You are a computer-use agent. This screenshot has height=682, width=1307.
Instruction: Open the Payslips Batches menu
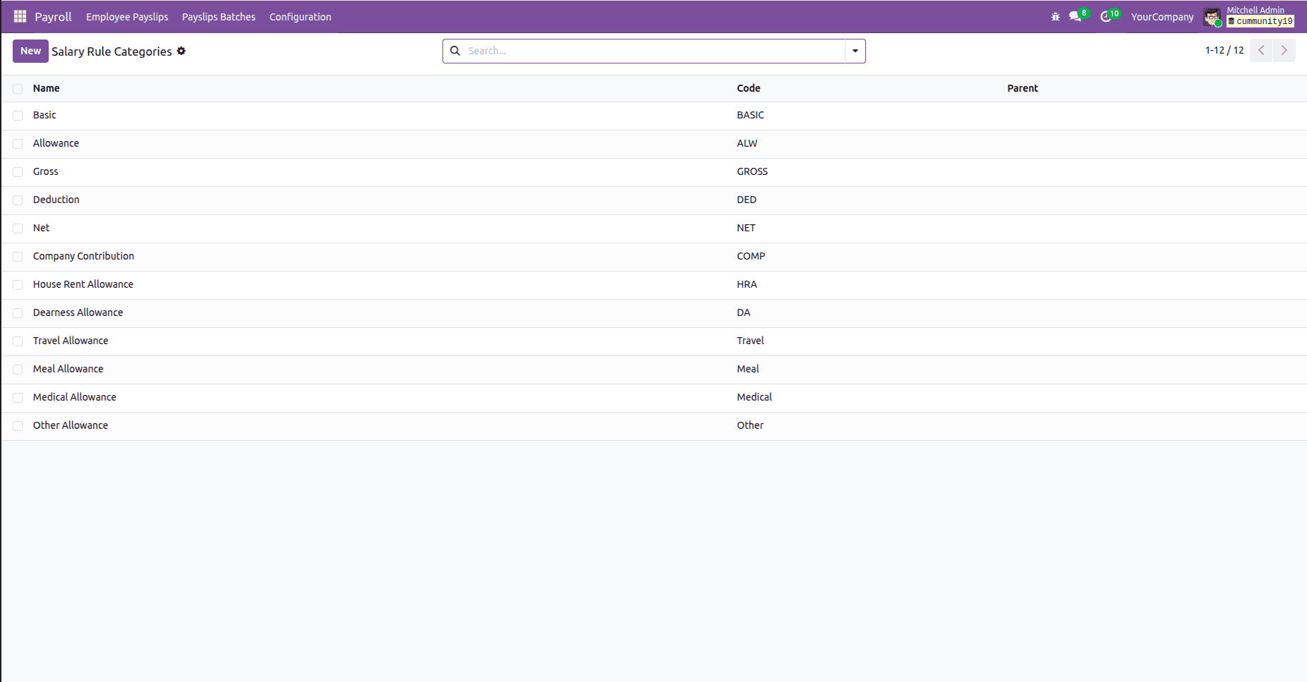point(219,17)
